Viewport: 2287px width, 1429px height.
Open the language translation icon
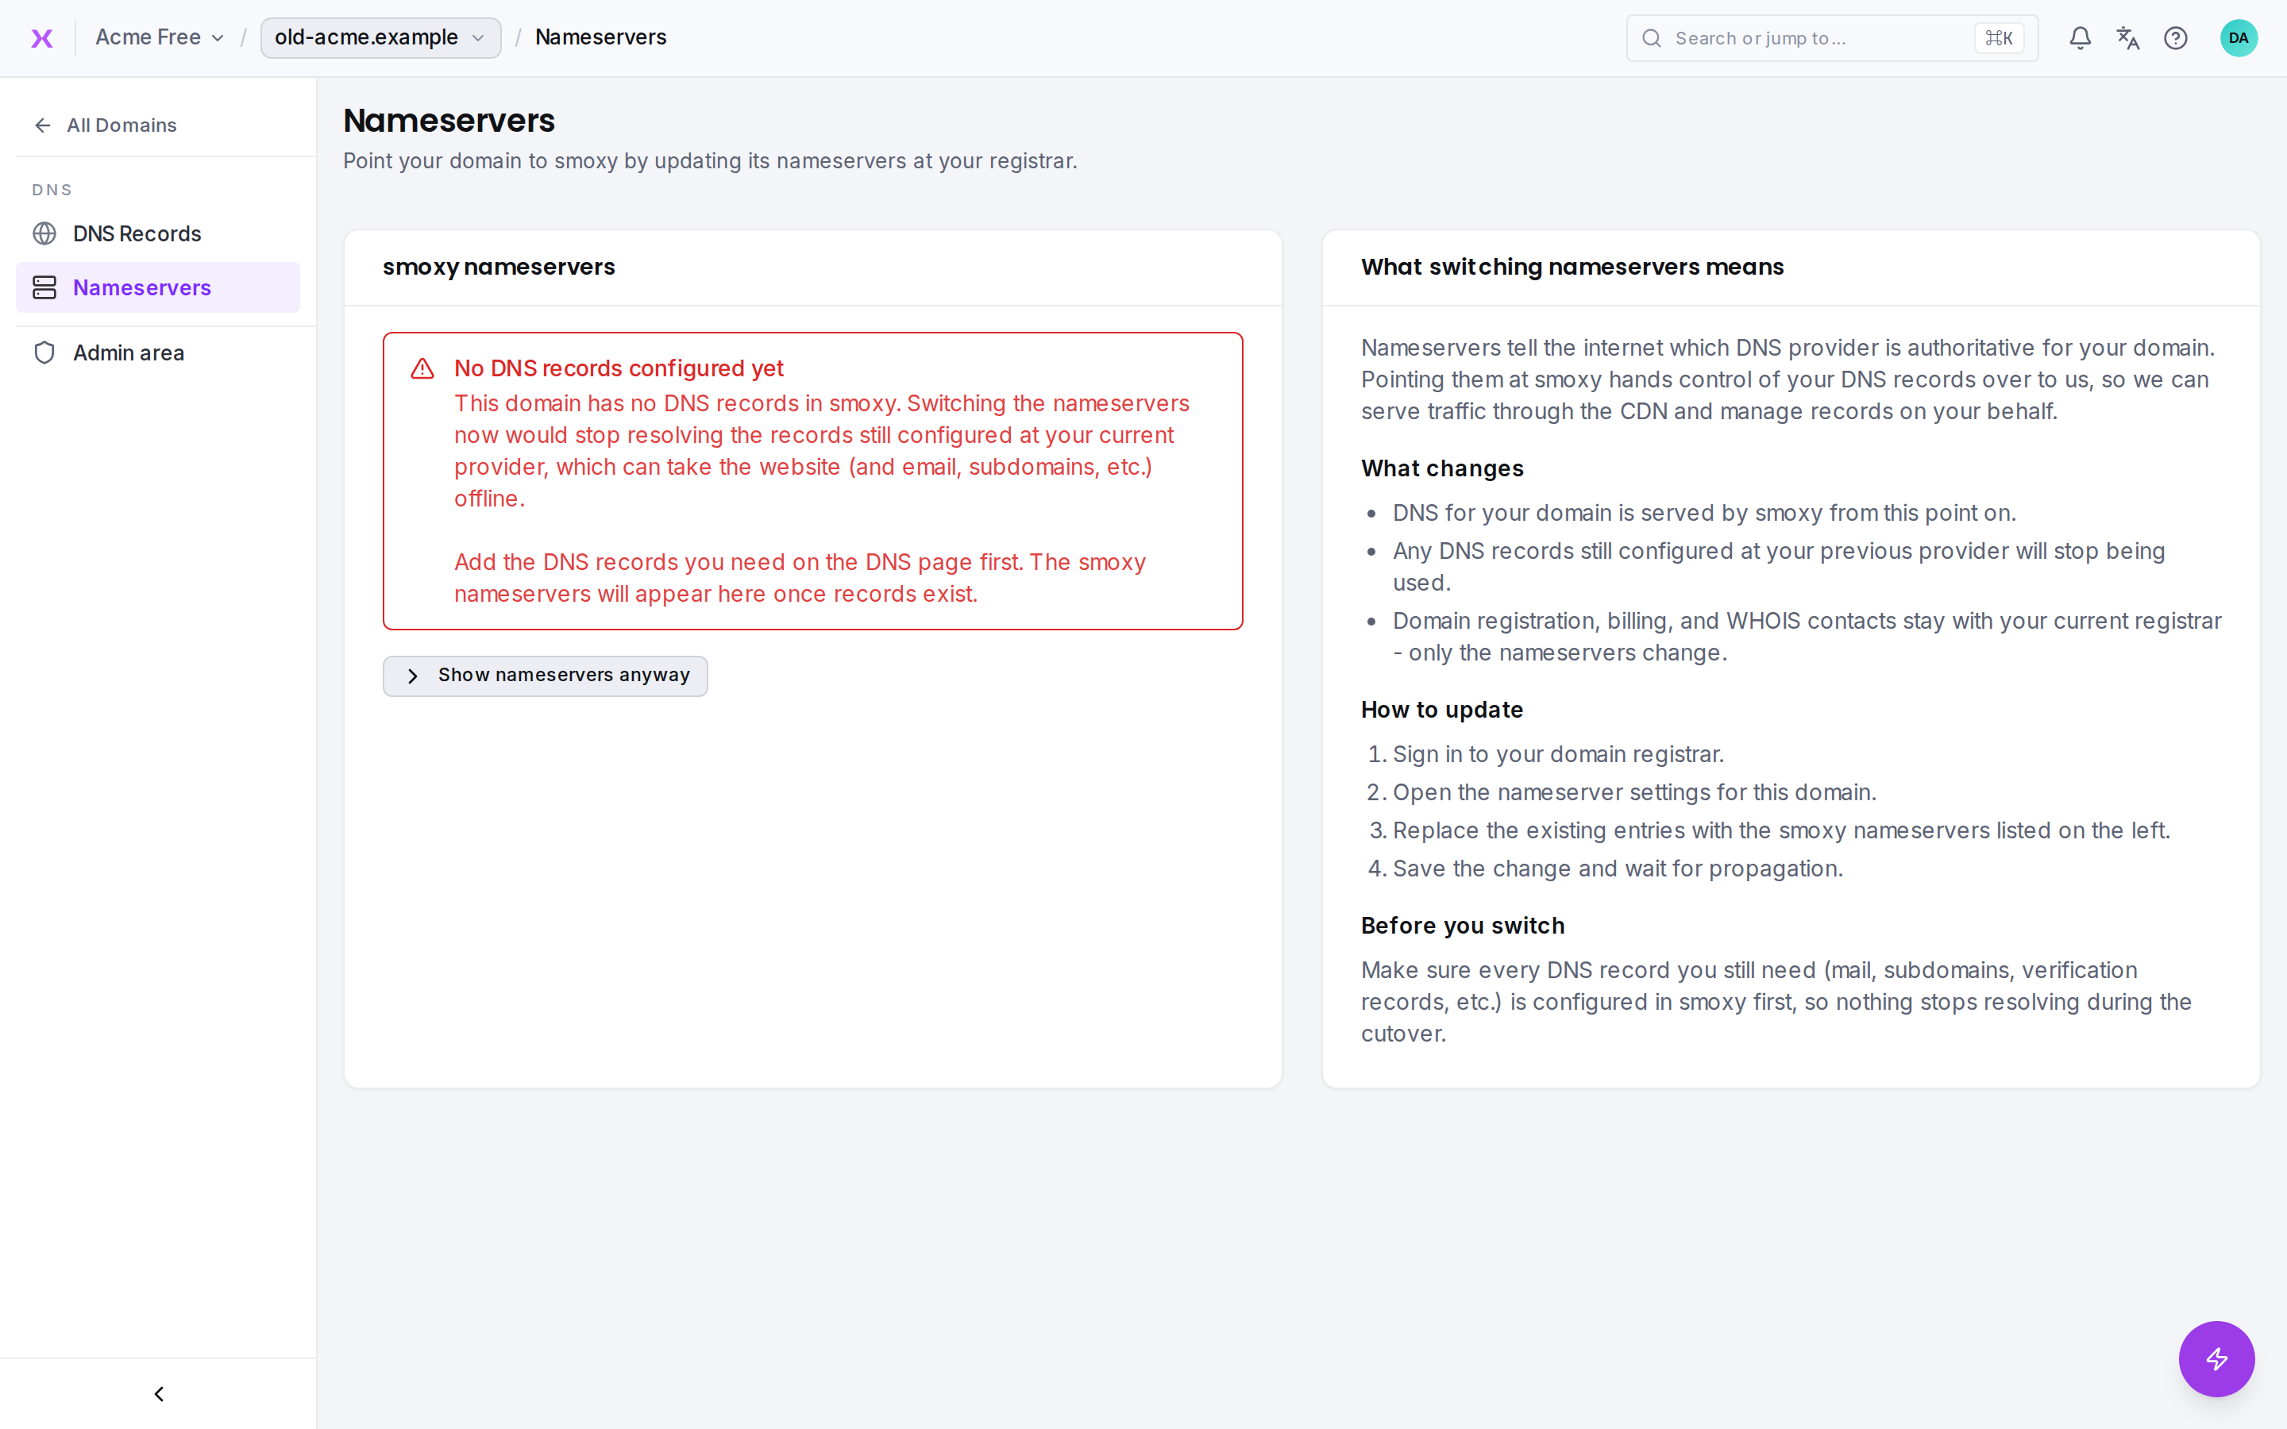coord(2128,38)
